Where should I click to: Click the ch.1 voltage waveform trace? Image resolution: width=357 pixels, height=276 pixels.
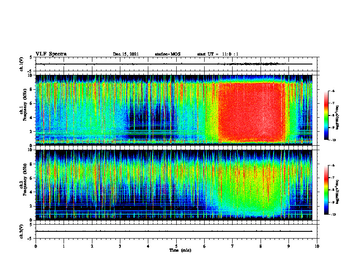tap(174, 64)
